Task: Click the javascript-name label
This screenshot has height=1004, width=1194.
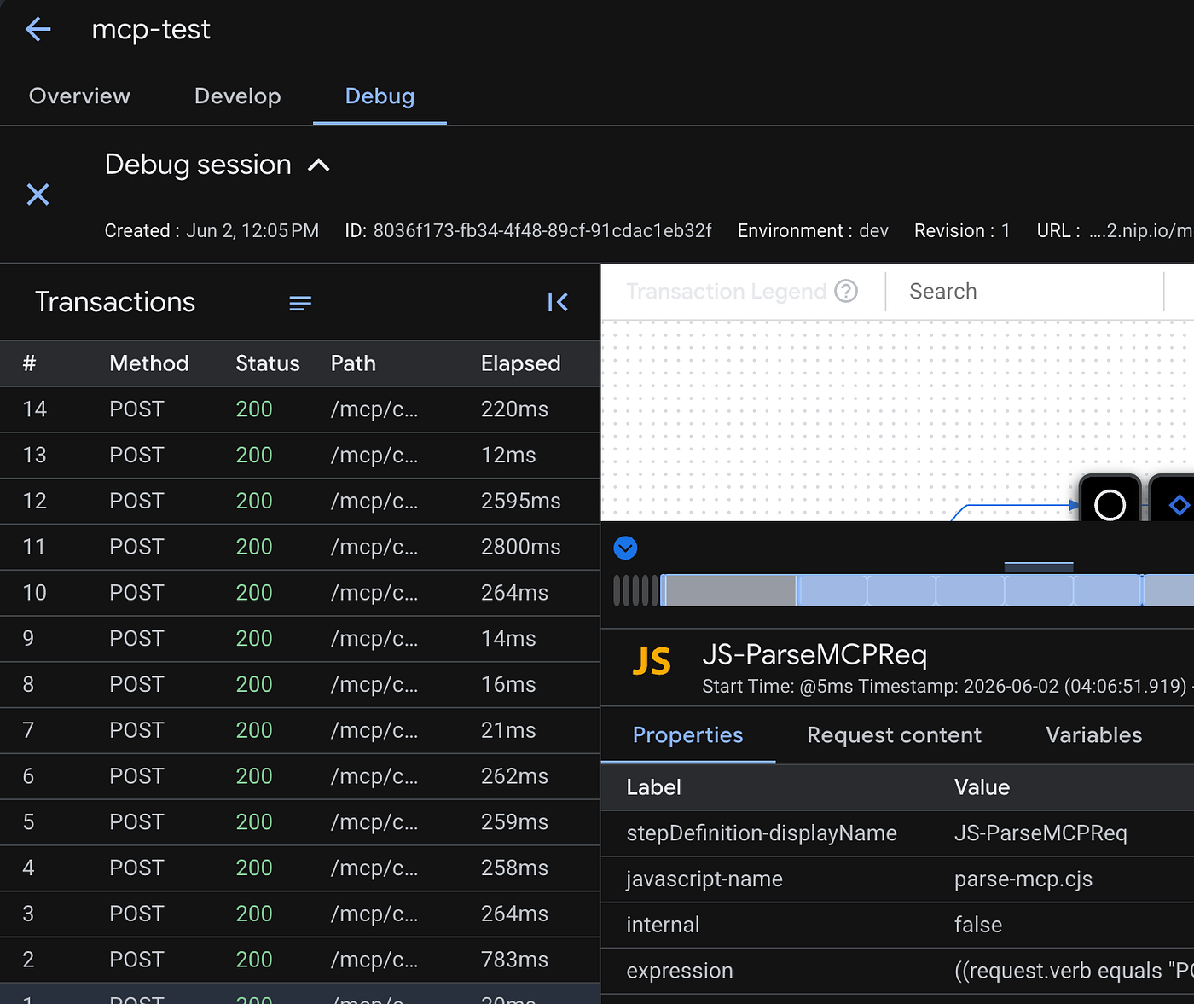Action: tap(704, 879)
